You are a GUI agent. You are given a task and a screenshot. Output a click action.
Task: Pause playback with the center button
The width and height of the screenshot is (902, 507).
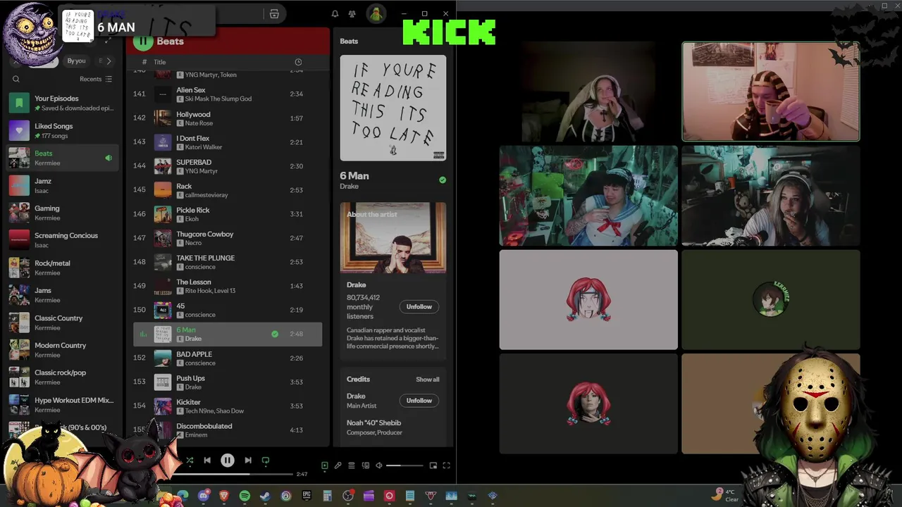(x=228, y=461)
